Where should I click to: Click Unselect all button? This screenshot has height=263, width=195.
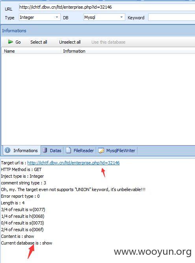coord(70,42)
